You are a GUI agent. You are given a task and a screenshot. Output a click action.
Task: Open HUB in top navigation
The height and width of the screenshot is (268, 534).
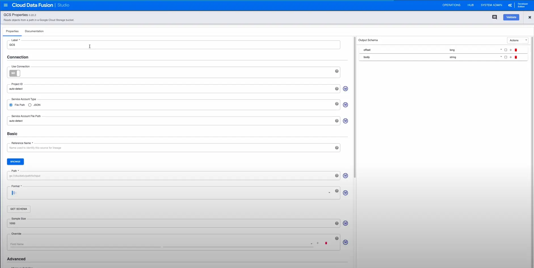pyautogui.click(x=470, y=5)
